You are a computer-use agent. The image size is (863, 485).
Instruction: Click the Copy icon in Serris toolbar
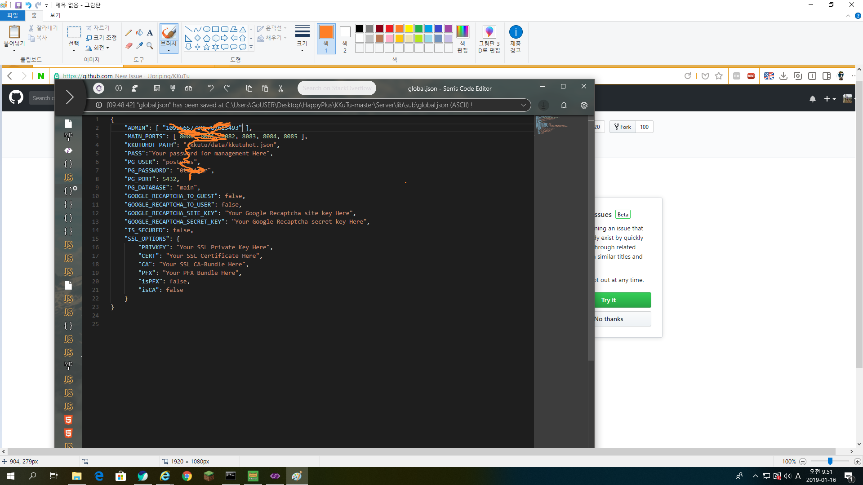(249, 88)
